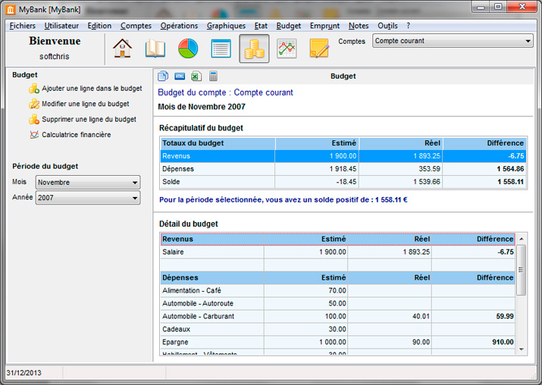Click the detail list scroll down arrow
The width and height of the screenshot is (542, 385).
tap(522, 349)
